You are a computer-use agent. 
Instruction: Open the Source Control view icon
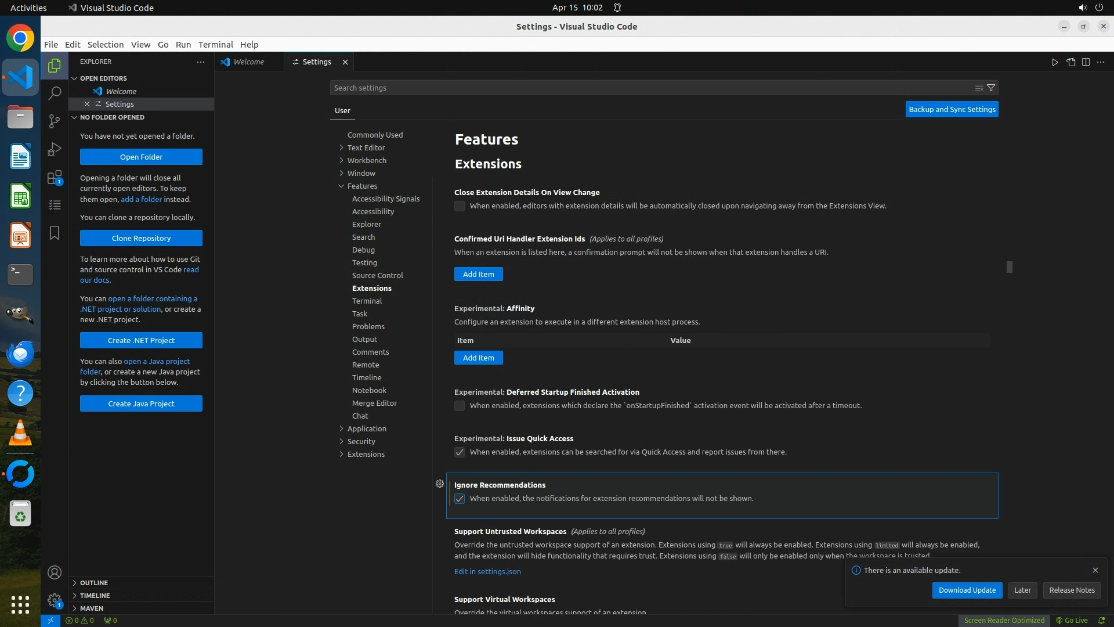pos(55,121)
